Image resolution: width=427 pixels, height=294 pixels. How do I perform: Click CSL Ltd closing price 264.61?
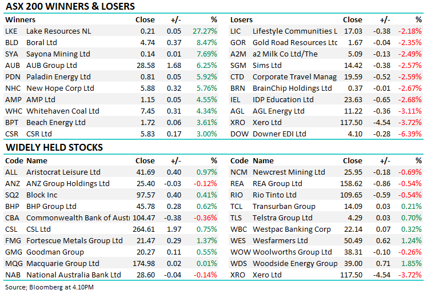143,229
